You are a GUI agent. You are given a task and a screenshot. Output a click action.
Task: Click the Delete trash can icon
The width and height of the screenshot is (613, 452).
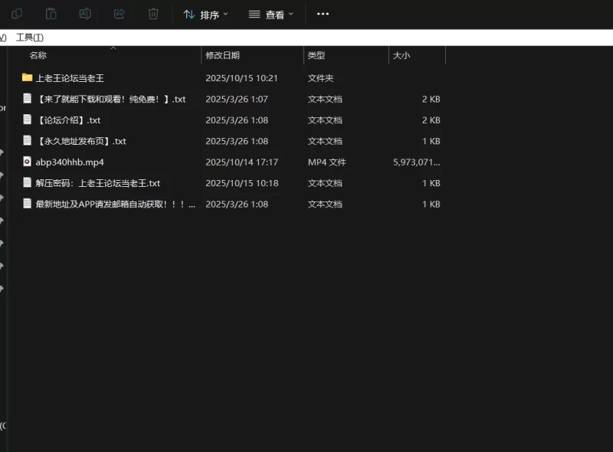pyautogui.click(x=153, y=14)
